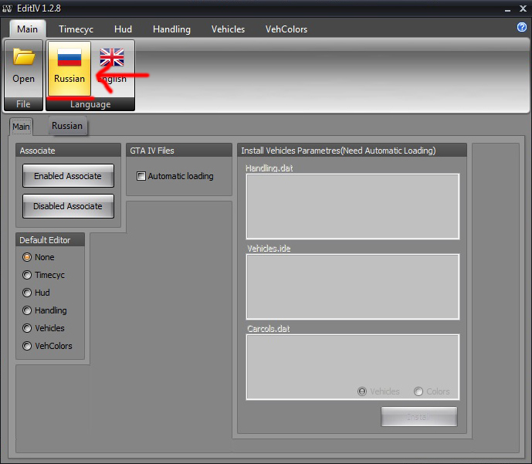This screenshot has height=464, width=532.
Task: Open help via the blue question mark
Action: 521,27
